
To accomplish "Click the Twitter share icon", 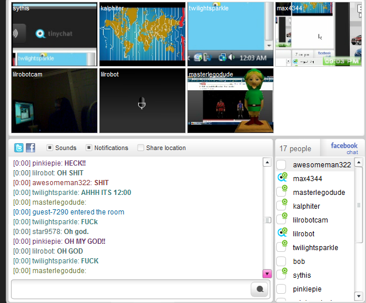I will point(20,148).
